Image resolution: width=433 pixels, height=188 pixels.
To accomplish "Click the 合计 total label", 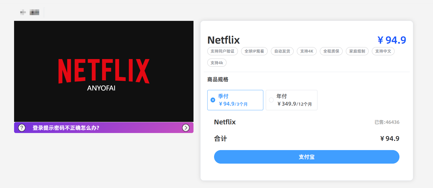I will [221, 139].
